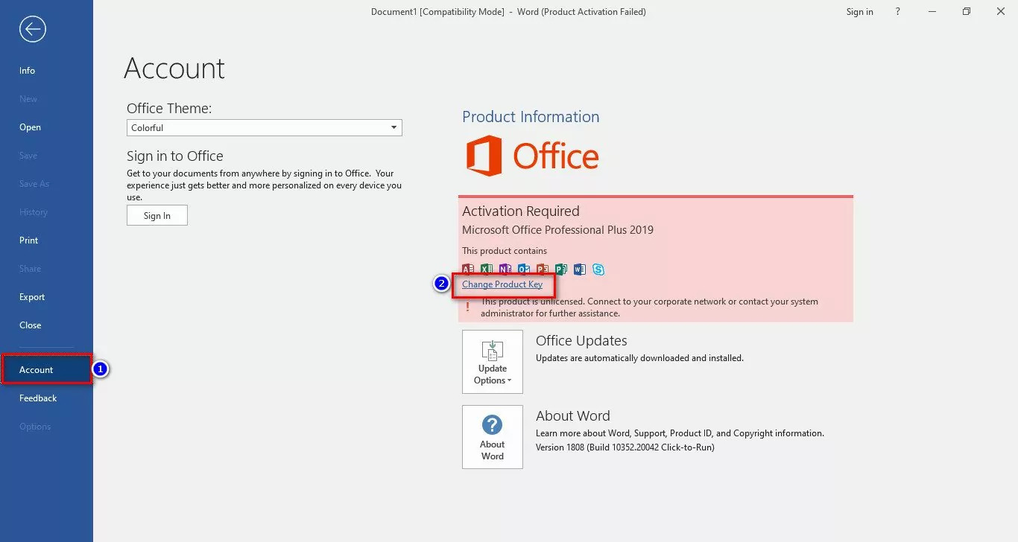Click the About Word heading

(573, 416)
